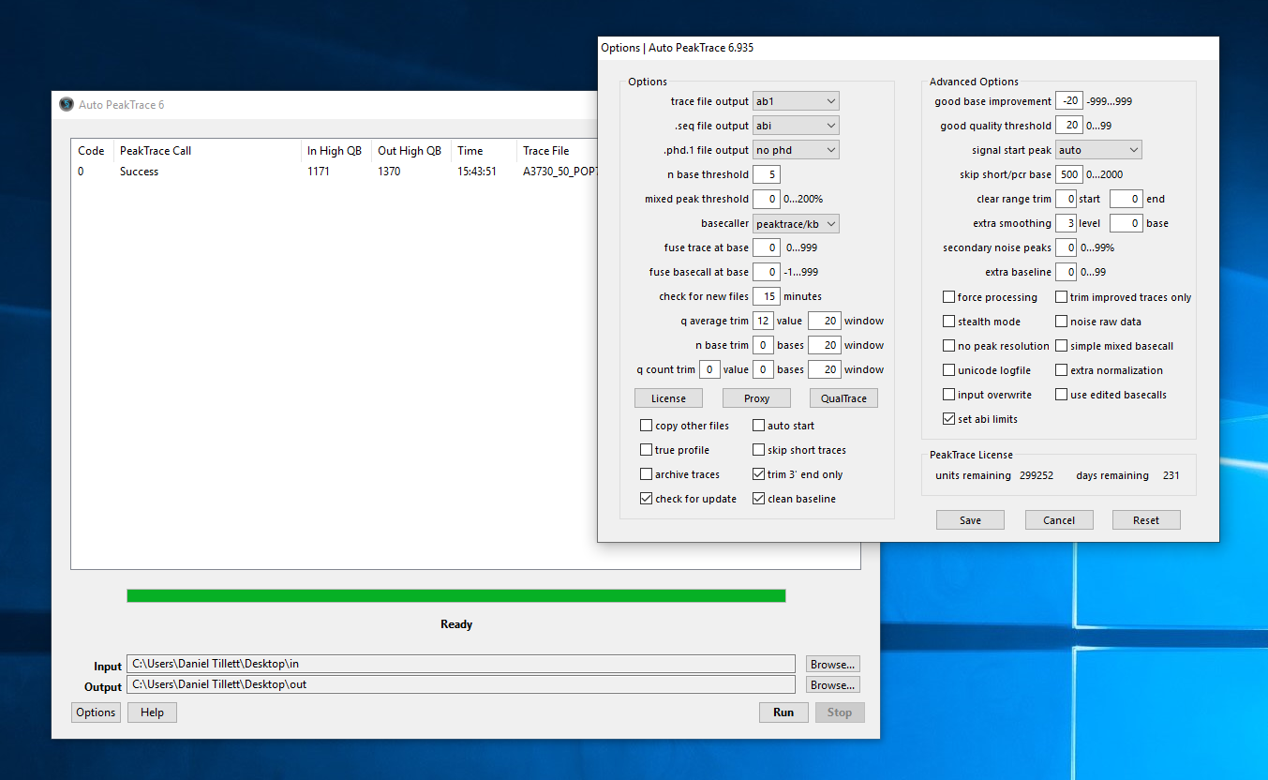
Task: Check the input overwrite box
Action: click(x=948, y=395)
